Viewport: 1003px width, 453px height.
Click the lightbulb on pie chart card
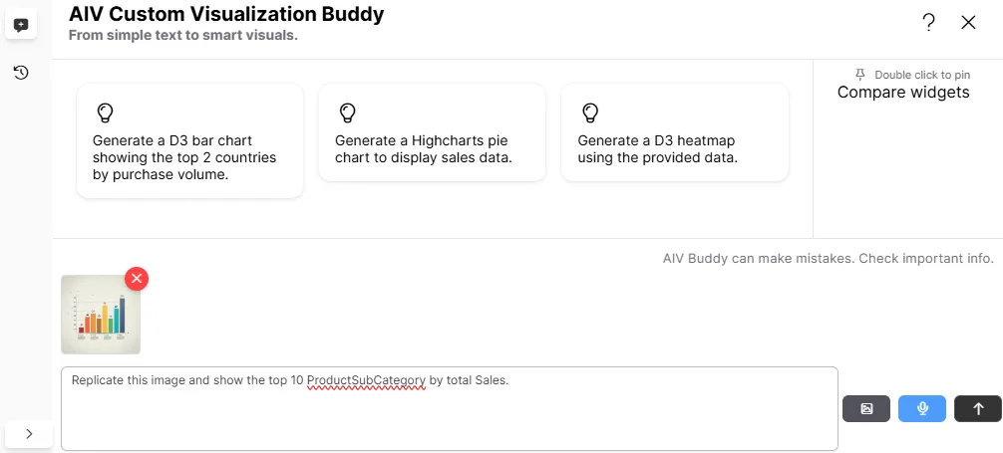coord(347,112)
